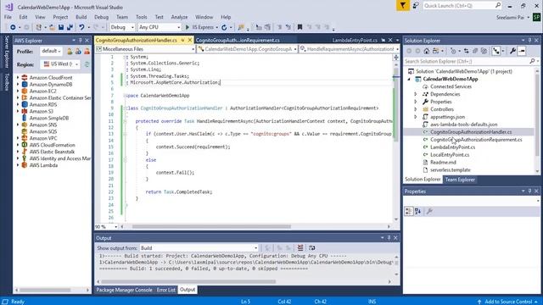Switch to Package Manager Console tab
The height and width of the screenshot is (305, 543).
coord(124,290)
